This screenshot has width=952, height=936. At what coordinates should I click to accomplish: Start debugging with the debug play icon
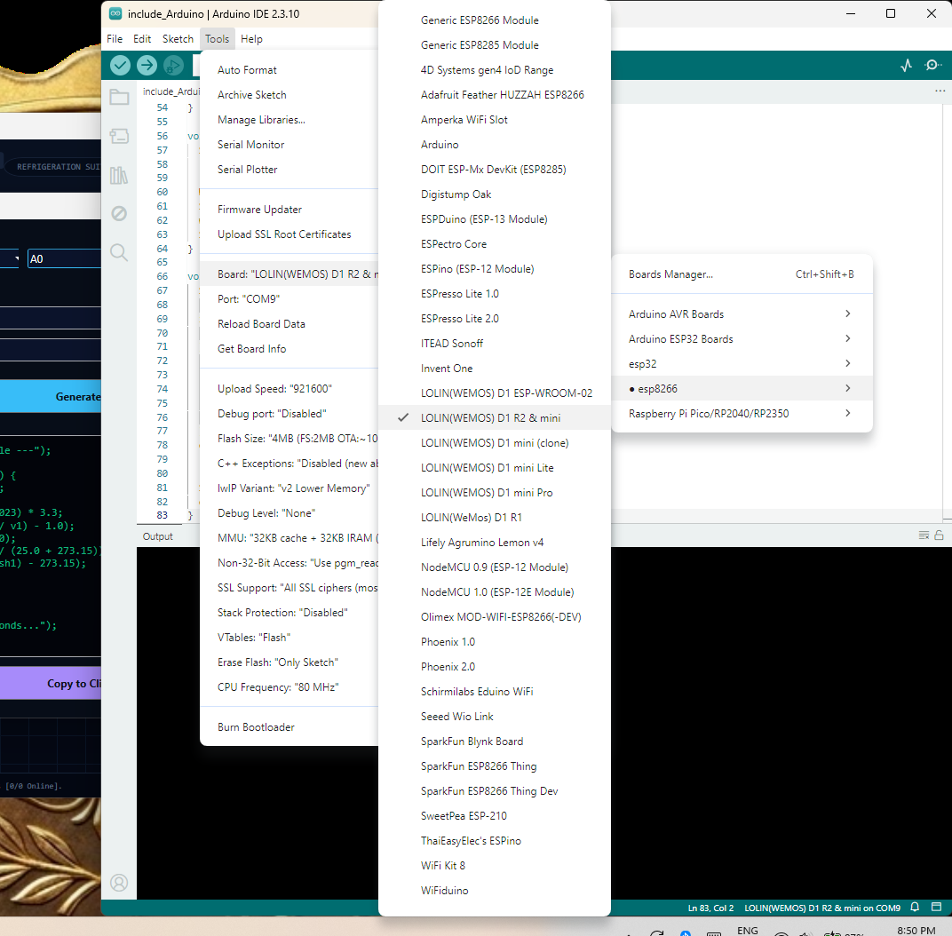click(x=174, y=65)
